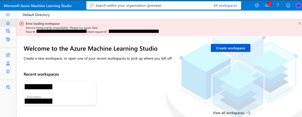Open the hamburger navigation menu
The width and height of the screenshot is (302, 117).
(x=8, y=15)
